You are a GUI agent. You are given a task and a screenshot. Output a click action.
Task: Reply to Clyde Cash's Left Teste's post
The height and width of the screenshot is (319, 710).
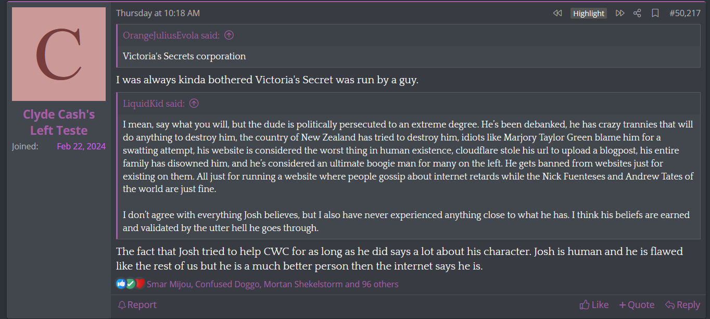point(682,305)
